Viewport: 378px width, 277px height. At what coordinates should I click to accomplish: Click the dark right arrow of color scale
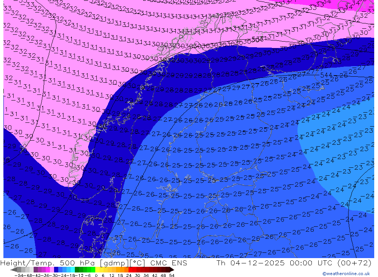click(172, 270)
